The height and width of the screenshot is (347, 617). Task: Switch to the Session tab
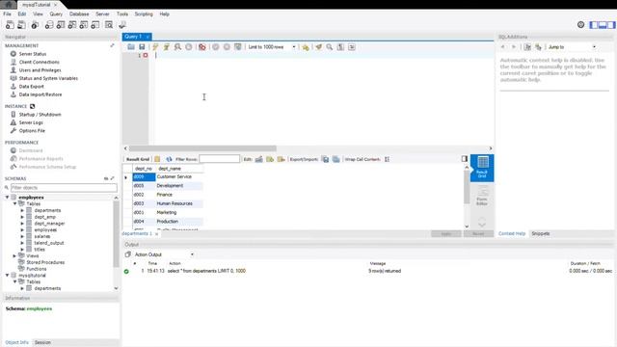click(42, 342)
